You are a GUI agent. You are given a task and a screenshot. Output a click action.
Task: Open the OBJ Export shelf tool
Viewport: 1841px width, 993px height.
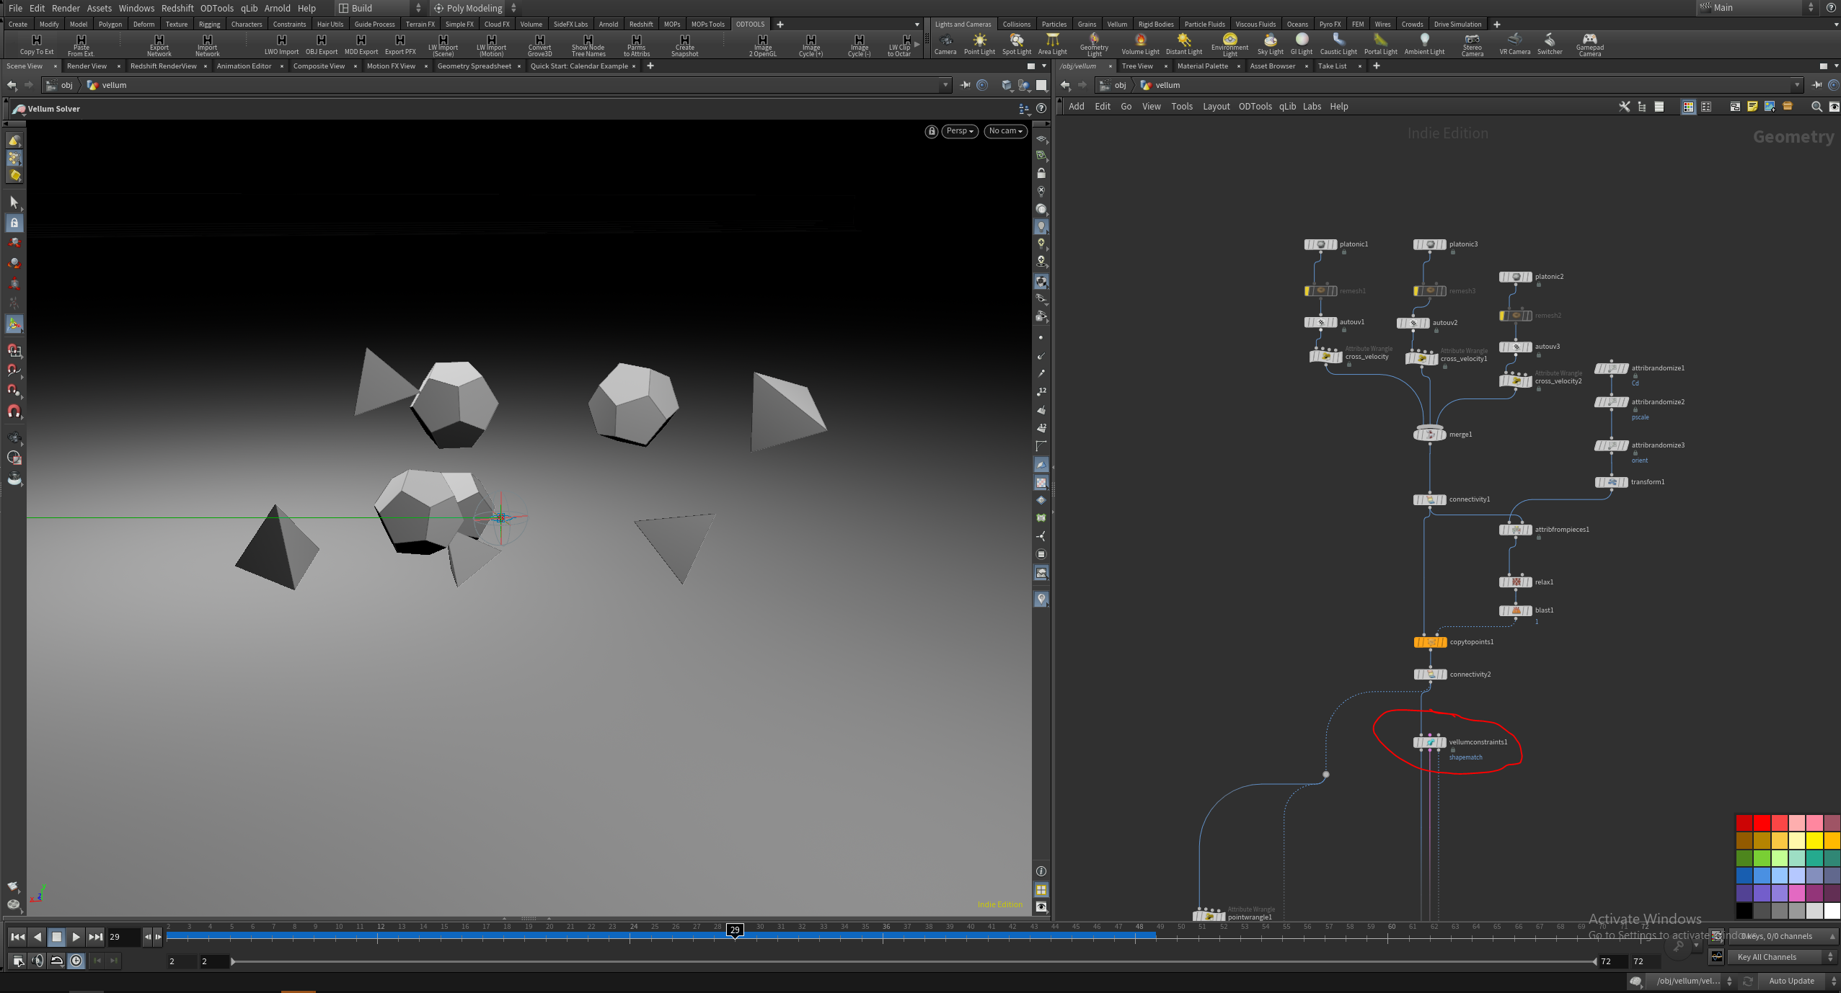click(321, 45)
